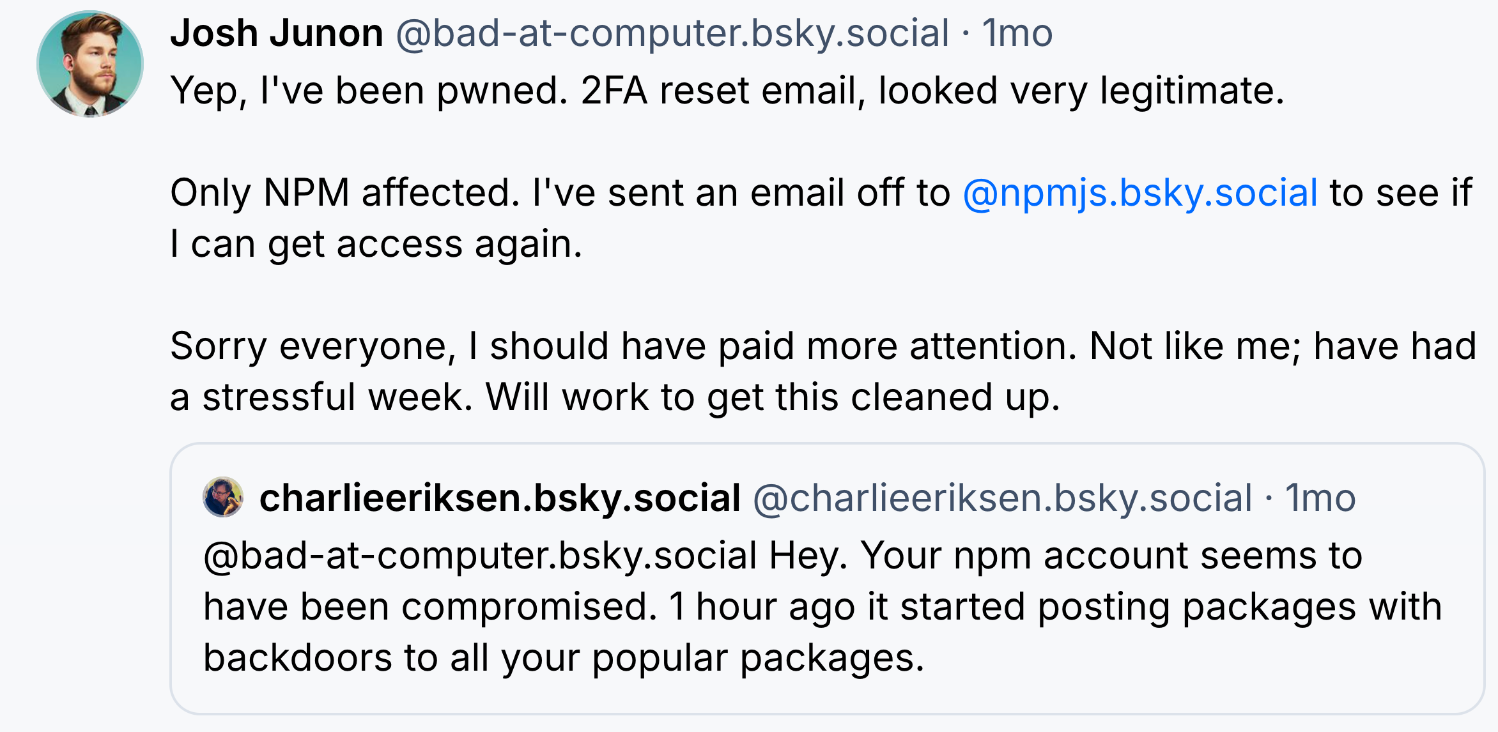1498x732 pixels.
Task: Click the Josh Junon display name
Action: coord(276,33)
